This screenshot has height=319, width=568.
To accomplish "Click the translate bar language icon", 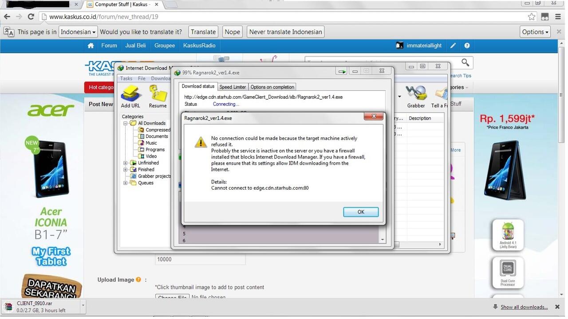I will (8, 32).
